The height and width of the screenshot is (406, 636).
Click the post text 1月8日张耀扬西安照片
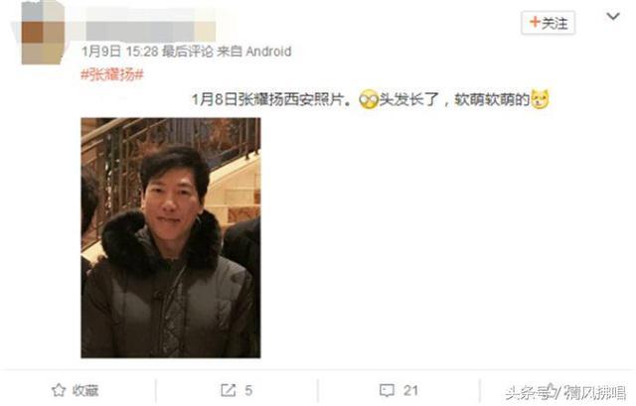click(271, 99)
